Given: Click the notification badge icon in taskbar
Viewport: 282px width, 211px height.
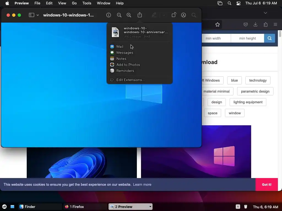Looking at the screenshot, I should [238, 207].
